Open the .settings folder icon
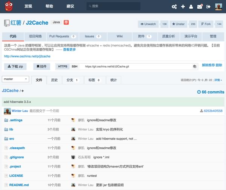 (x=6, y=120)
